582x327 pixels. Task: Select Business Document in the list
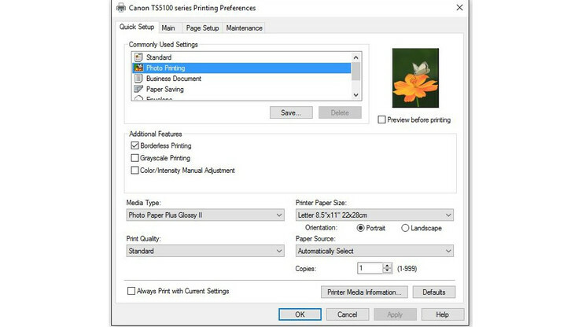point(241,79)
